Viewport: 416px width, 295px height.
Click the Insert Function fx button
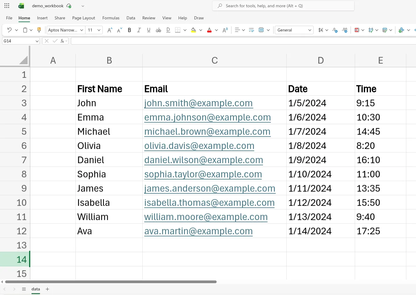[x=62, y=41]
